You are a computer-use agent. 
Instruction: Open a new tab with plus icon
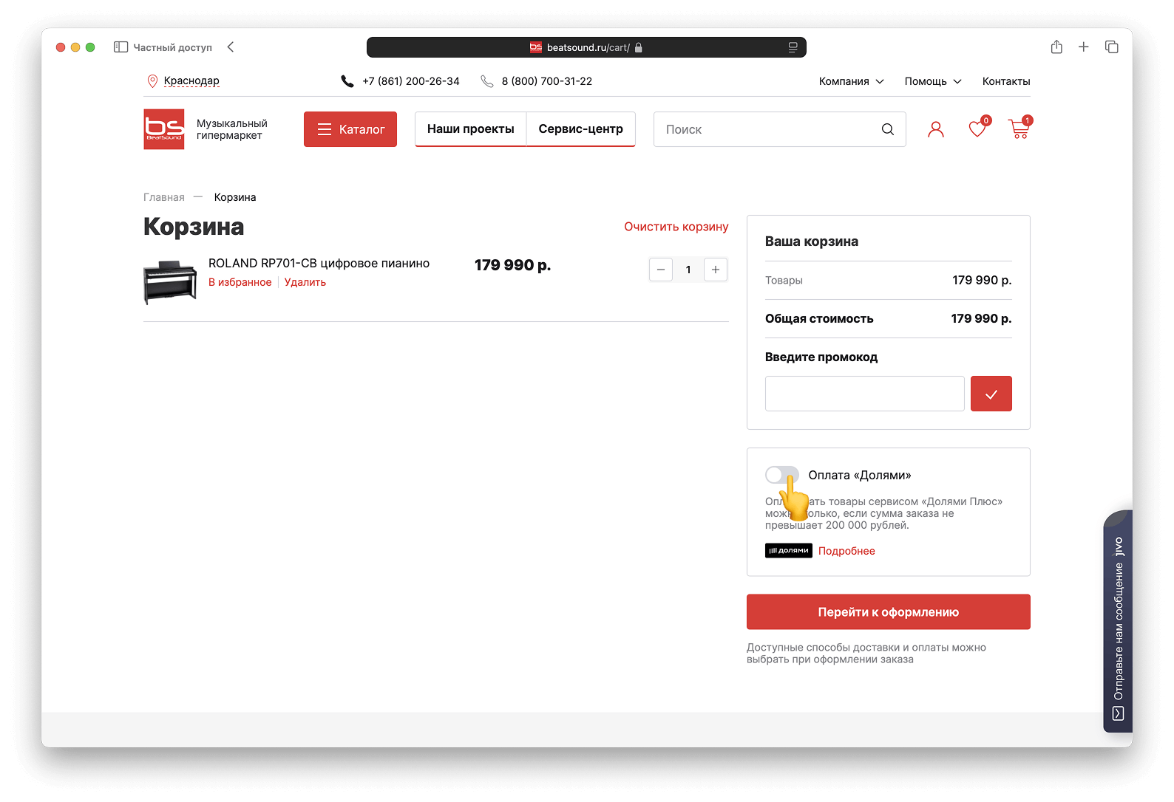[x=1084, y=47]
